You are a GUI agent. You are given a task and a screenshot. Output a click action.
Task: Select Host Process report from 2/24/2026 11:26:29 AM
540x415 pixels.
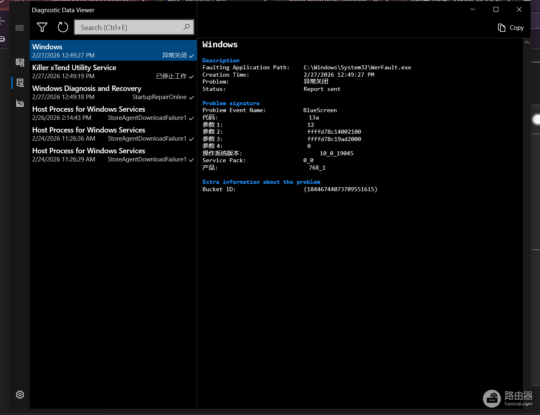(113, 155)
